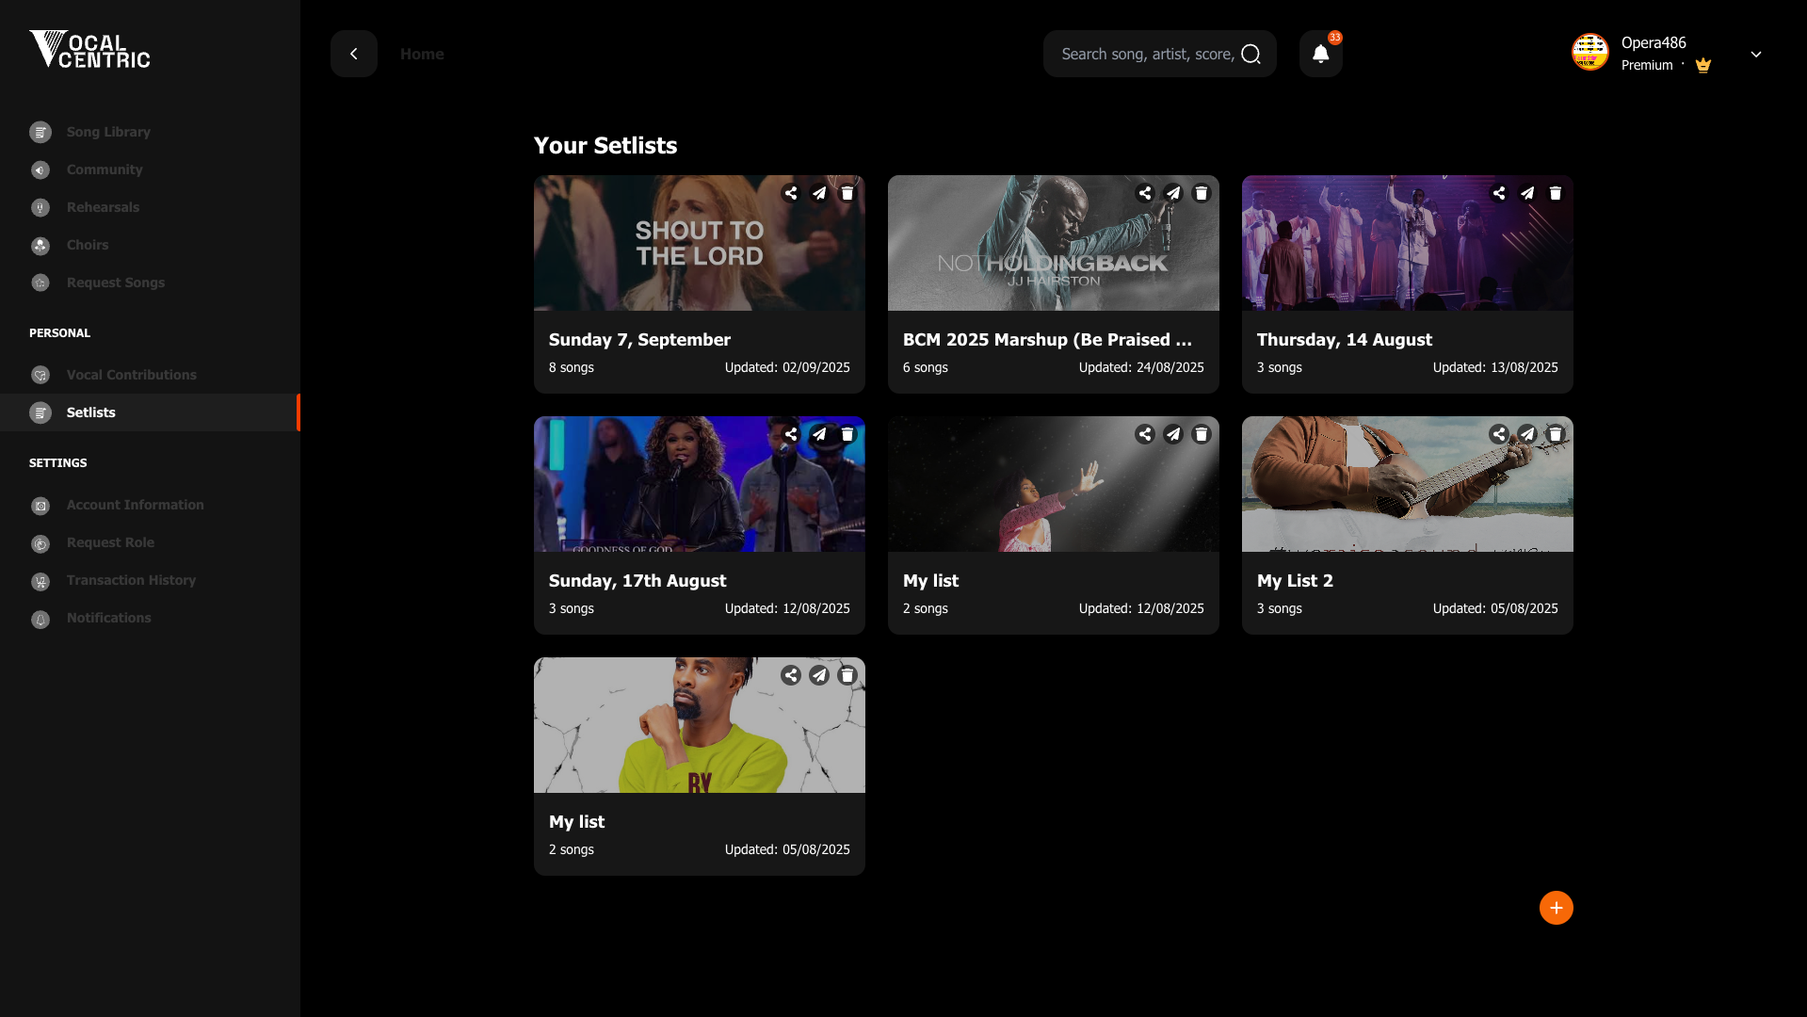This screenshot has width=1807, height=1017.
Task: Click the Choirs sidebar icon
Action: [40, 245]
